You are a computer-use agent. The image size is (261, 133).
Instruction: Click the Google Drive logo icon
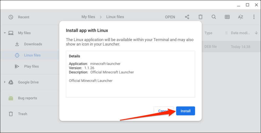[x=11, y=82]
